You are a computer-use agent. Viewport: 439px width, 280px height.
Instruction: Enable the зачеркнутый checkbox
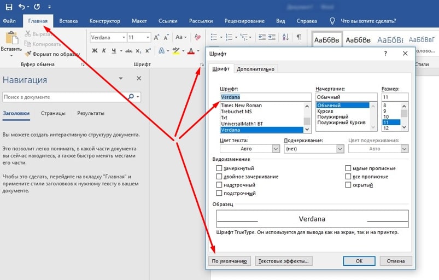click(x=219, y=168)
